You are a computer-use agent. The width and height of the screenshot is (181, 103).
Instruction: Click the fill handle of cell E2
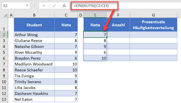[107, 37]
